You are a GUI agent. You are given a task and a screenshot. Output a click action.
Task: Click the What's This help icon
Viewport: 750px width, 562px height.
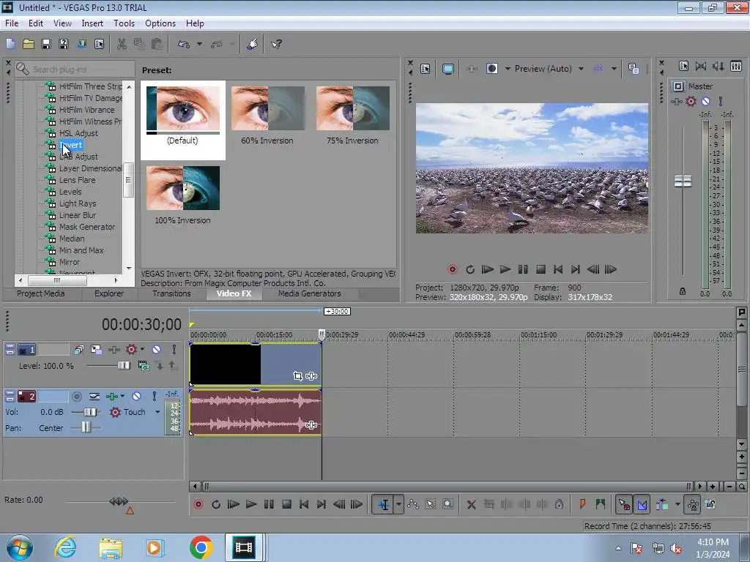[276, 44]
